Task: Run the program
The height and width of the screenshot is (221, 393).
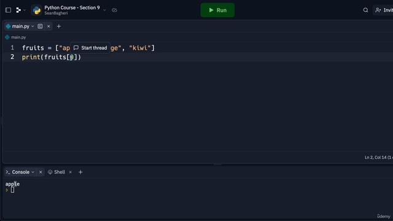Action: point(217,10)
